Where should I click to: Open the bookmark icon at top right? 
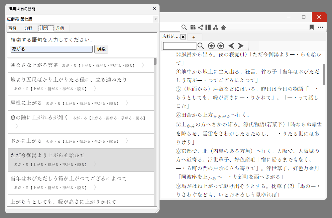coord(311,27)
